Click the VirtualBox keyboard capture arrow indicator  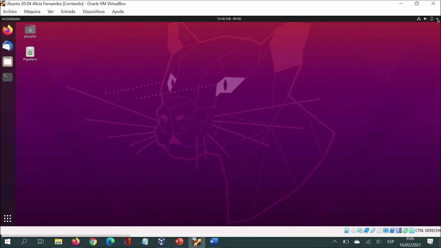coord(411,230)
